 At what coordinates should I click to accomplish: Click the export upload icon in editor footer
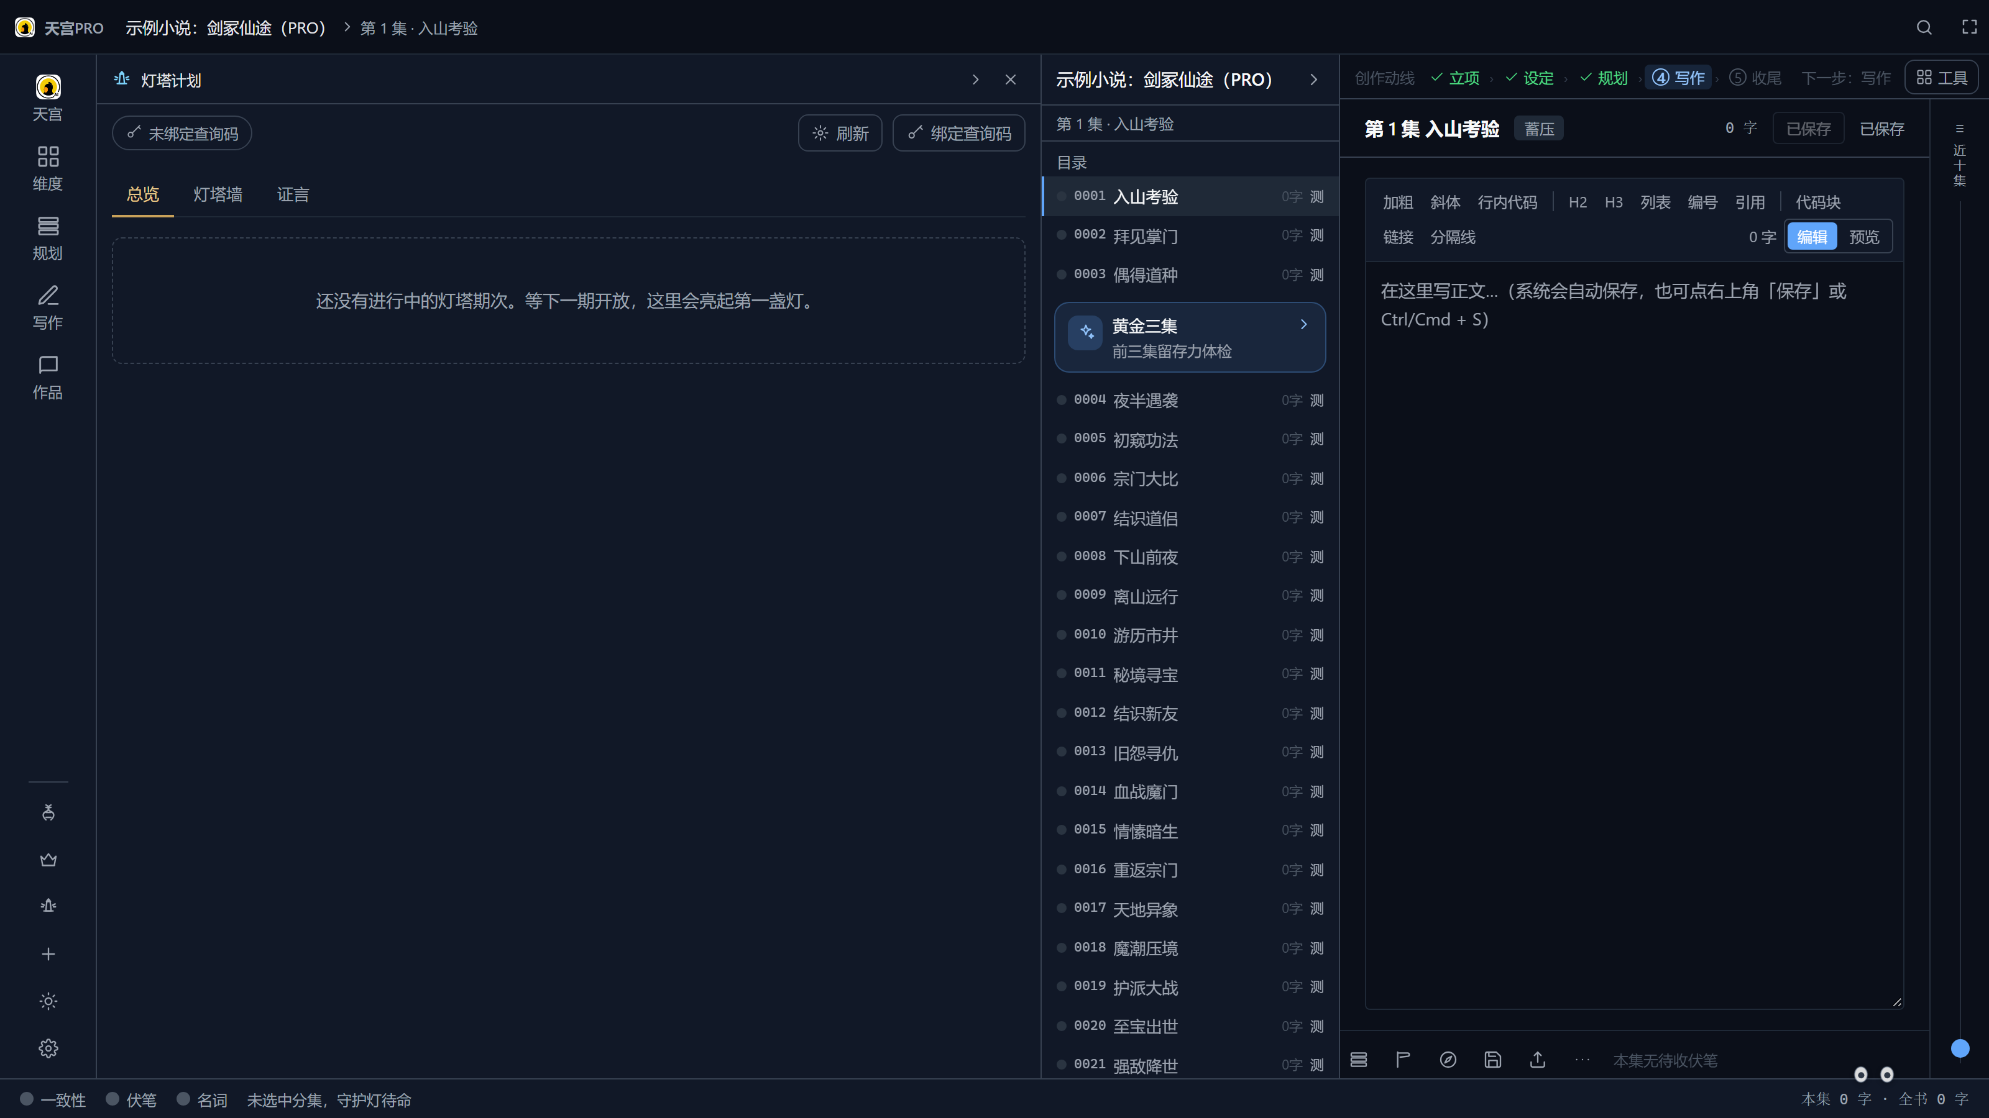[1537, 1060]
